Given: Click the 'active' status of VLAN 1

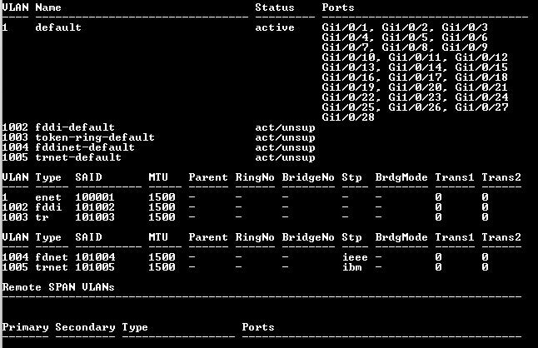Looking at the screenshot, I should click(275, 27).
